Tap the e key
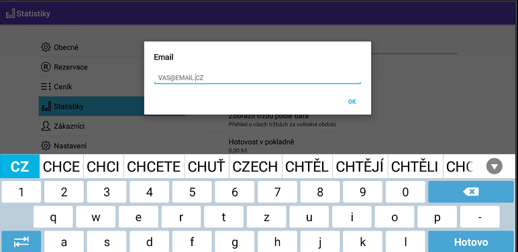Viewport: 518px width, 252px height. point(138,217)
